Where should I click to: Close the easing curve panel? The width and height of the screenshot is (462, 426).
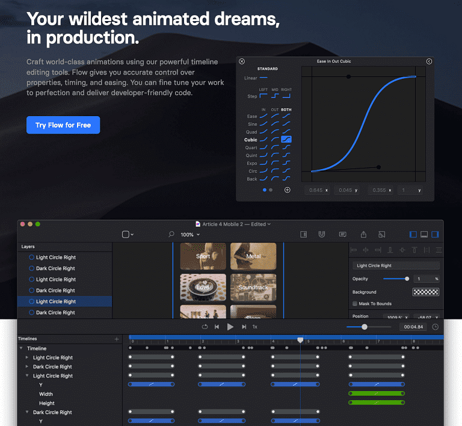242,61
